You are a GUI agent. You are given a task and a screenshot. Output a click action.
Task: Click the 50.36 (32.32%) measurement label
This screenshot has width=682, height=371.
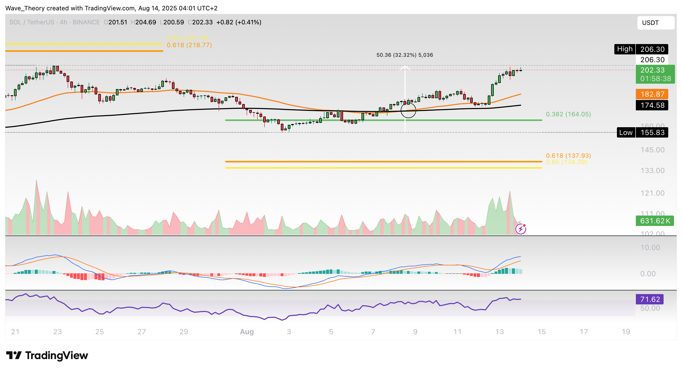click(x=405, y=55)
